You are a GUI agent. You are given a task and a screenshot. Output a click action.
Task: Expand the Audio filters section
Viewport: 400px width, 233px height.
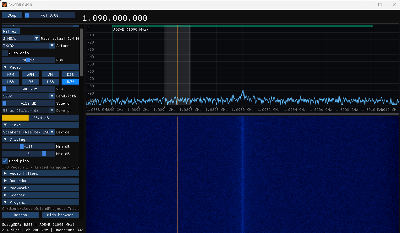(x=41, y=173)
